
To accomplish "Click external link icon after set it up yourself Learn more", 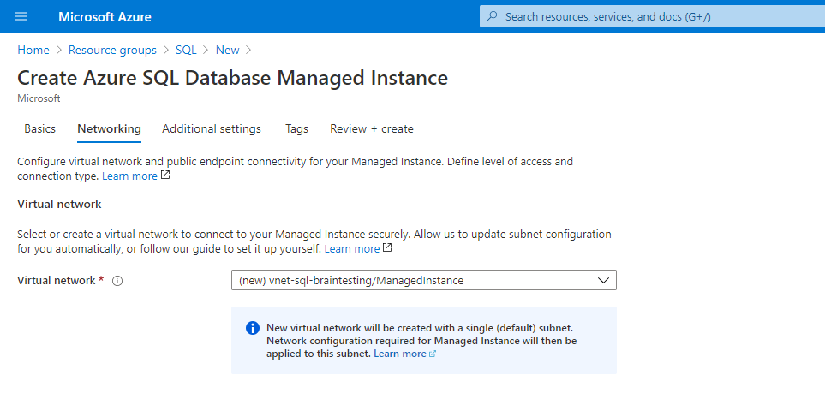I will 387,247.
